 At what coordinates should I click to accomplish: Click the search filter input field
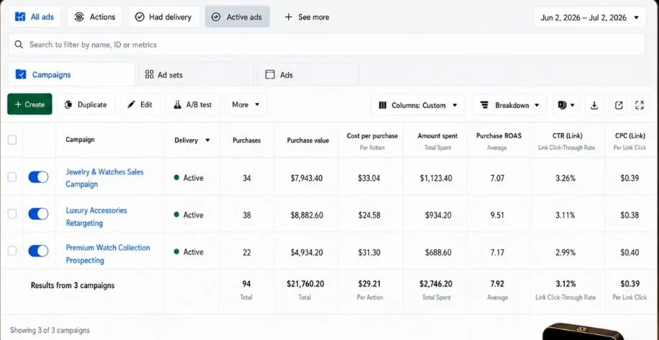[326, 45]
